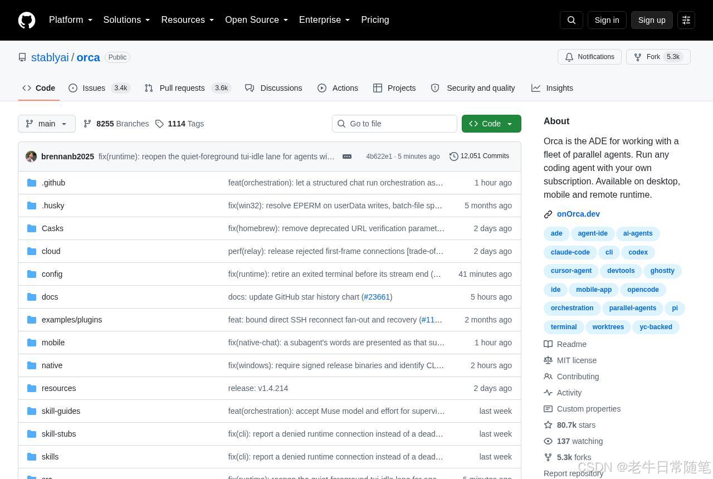View the 12,051 Commits history
Viewport: 713px width, 479px height.
point(479,157)
